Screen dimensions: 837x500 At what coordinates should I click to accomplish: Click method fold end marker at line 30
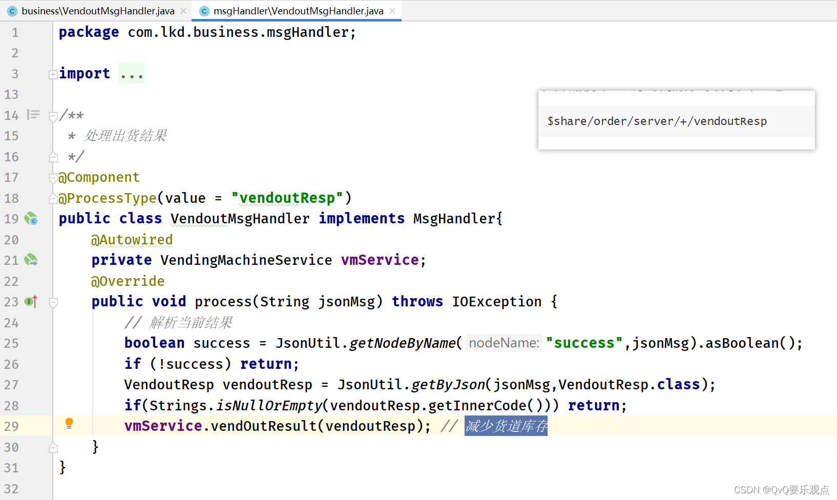coord(53,448)
